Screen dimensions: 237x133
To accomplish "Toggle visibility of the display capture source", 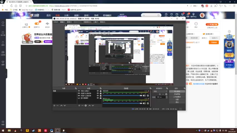I will [98, 98].
